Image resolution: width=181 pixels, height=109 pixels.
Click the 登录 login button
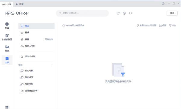pos(172,13)
